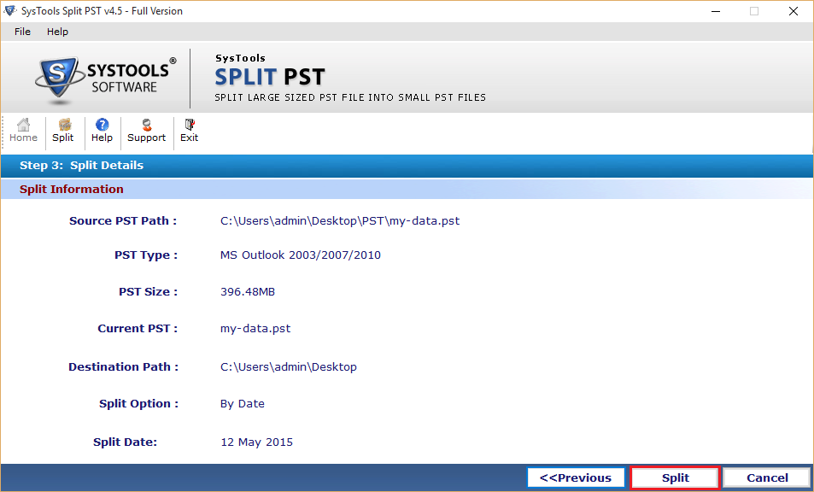
Task: Click the SPLIT PST product title
Action: pyautogui.click(x=270, y=78)
